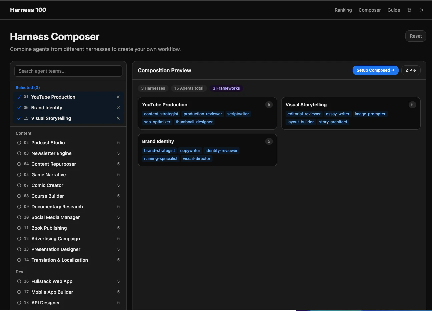This screenshot has height=311, width=432.
Task: Select the Book Publishing radio circle
Action: tap(19, 228)
